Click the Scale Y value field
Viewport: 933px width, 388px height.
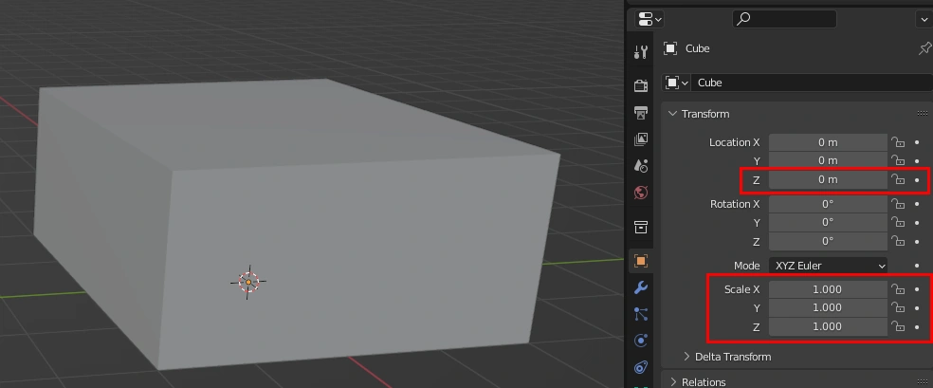tap(828, 307)
